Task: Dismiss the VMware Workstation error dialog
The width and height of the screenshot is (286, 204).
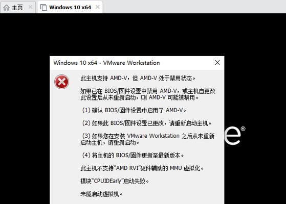Action: (217, 63)
